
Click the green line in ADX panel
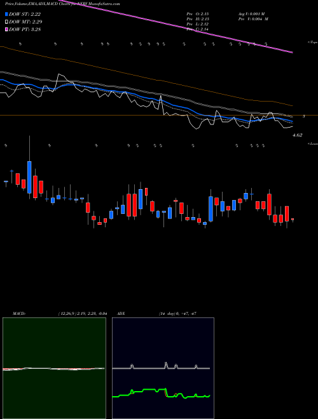pyautogui.click(x=161, y=393)
